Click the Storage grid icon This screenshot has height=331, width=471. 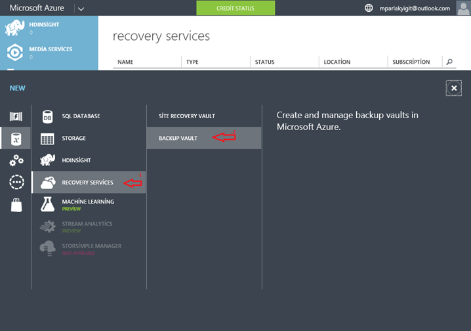[x=47, y=139]
